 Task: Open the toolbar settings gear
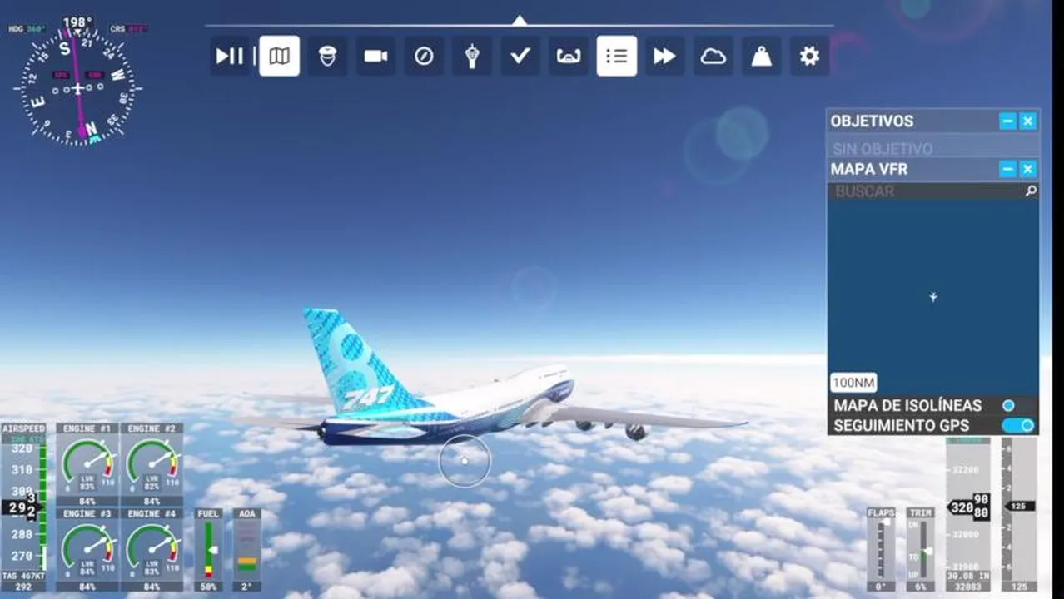(809, 56)
